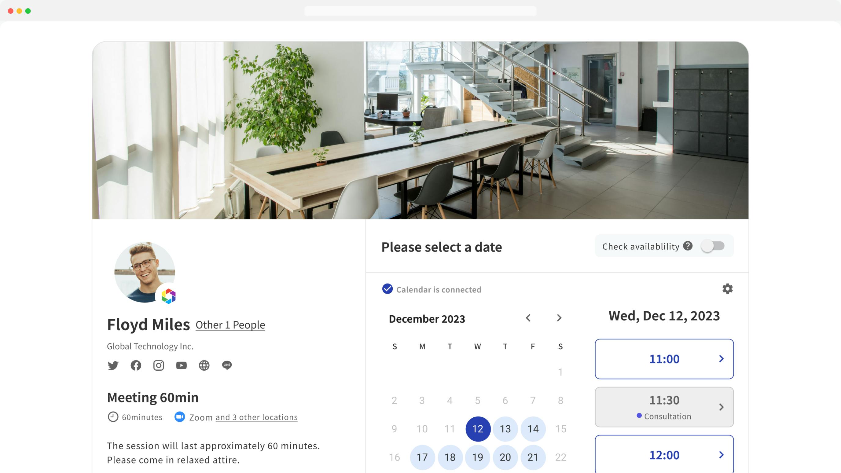The height and width of the screenshot is (473, 841).
Task: Select December 21 available date
Action: point(532,457)
